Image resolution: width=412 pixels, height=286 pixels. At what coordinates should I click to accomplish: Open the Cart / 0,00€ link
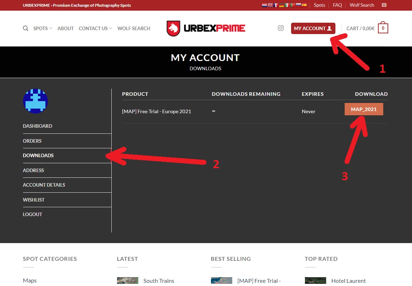pos(361,28)
